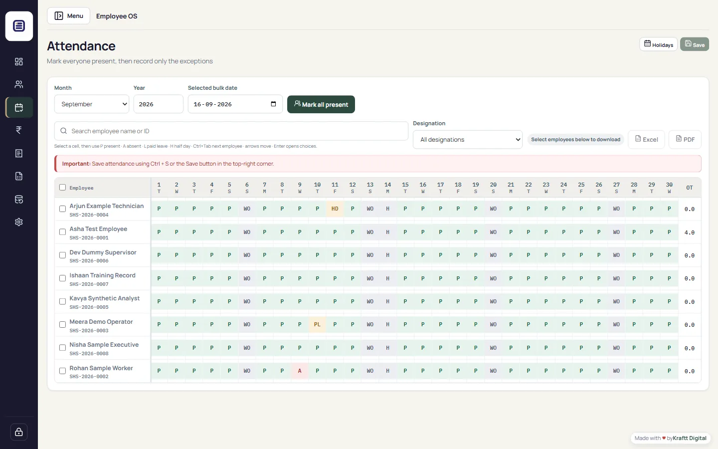Open the All designations dropdown
This screenshot has width=718, height=449.
point(468,140)
